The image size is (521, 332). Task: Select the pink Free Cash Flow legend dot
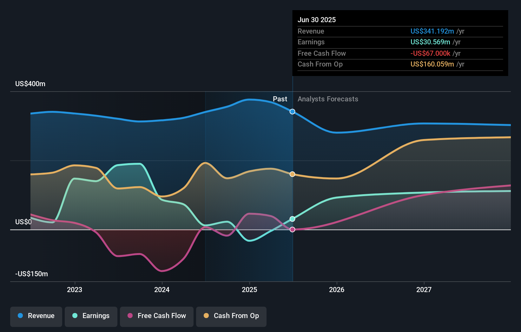point(130,316)
